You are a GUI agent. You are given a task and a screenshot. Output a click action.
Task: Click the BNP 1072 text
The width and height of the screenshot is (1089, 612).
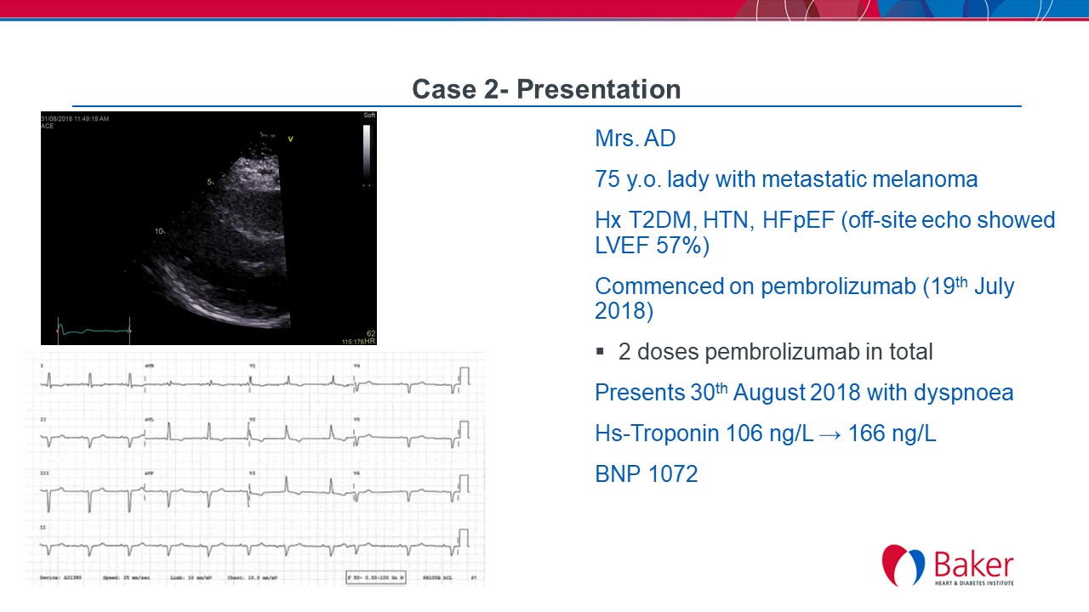tap(646, 474)
